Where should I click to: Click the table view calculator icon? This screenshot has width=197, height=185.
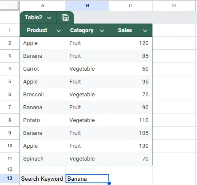[65, 18]
